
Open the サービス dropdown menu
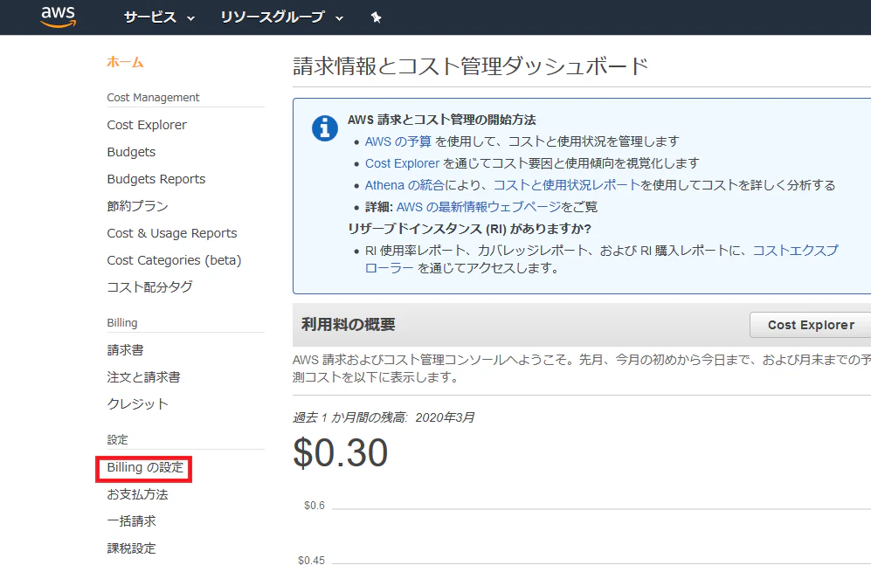coord(159,17)
